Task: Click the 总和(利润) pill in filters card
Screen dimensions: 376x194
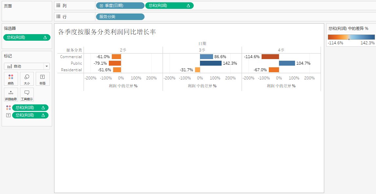Action: (x=27, y=37)
